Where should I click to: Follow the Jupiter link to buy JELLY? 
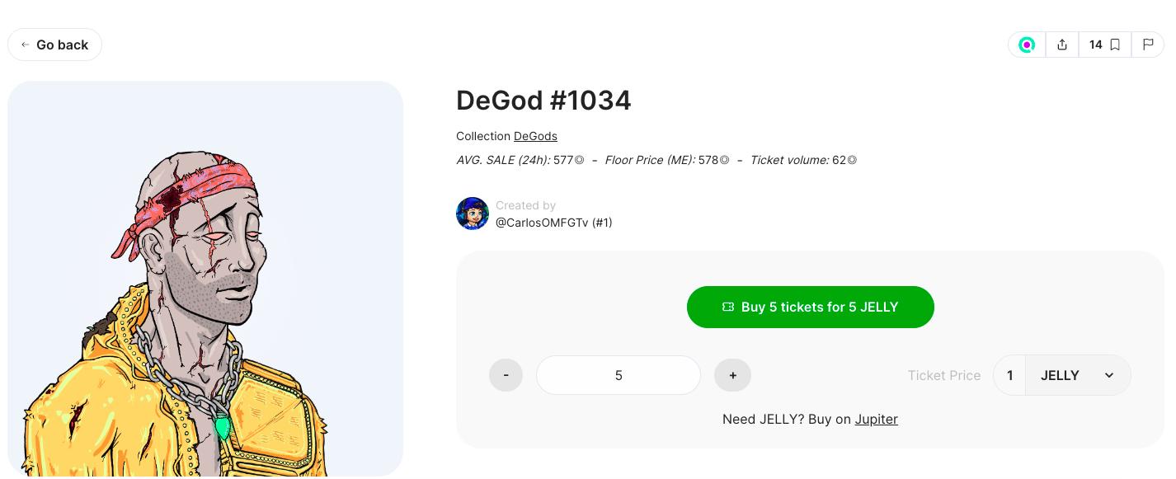pos(876,419)
